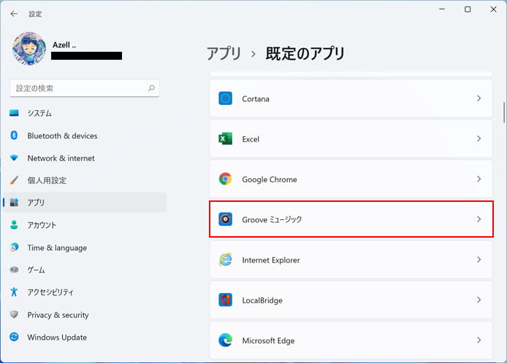This screenshot has width=507, height=363.
Task: Expand the Cortana row chevron
Action: [479, 98]
